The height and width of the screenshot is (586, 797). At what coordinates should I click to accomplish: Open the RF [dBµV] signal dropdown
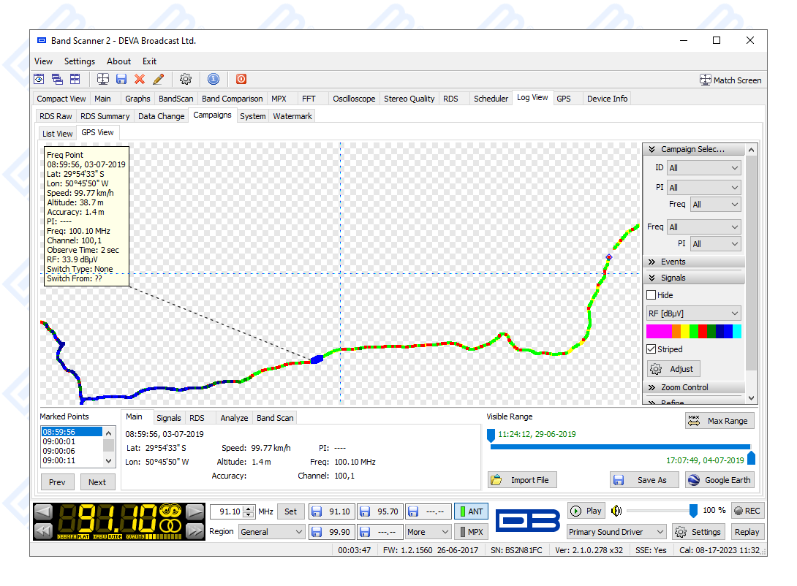(693, 313)
